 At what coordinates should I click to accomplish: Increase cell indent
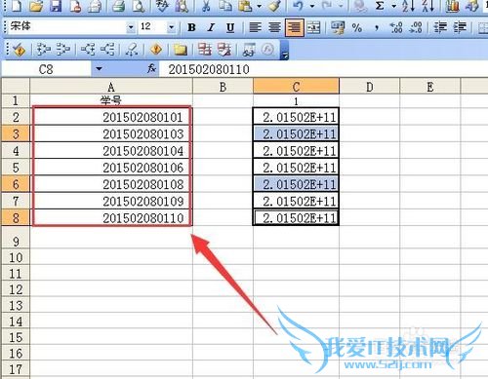(x=460, y=28)
